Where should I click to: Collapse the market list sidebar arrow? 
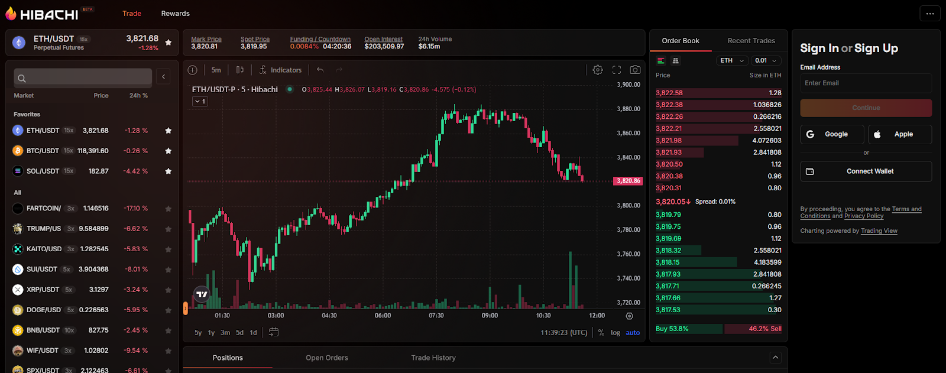(164, 76)
